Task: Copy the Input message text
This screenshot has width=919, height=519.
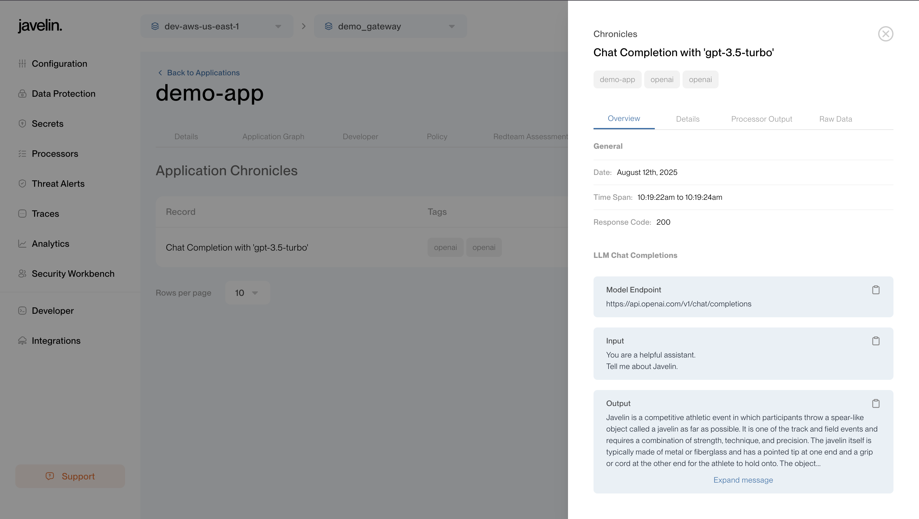Action: pyautogui.click(x=876, y=341)
